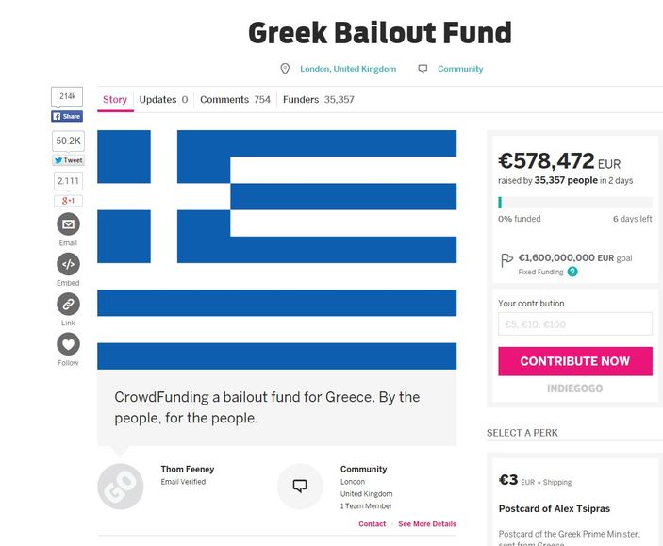Click the campaign owner GO avatar
This screenshot has height=546, width=663.
click(x=121, y=487)
